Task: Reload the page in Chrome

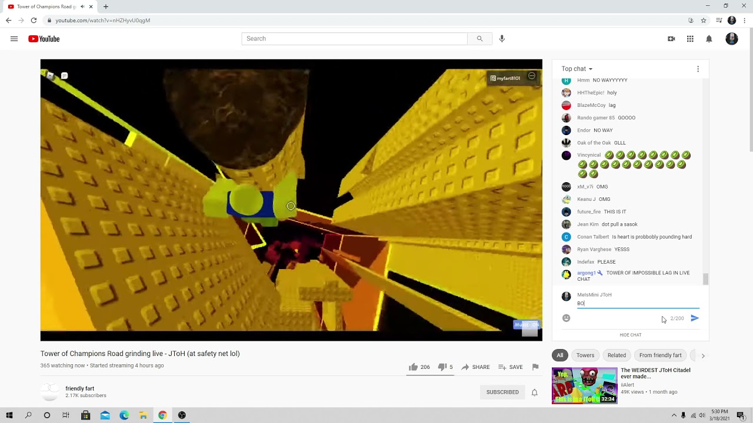Action: (x=34, y=20)
